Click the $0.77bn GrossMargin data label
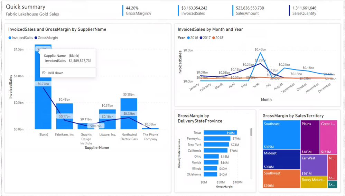 pos(43,84)
